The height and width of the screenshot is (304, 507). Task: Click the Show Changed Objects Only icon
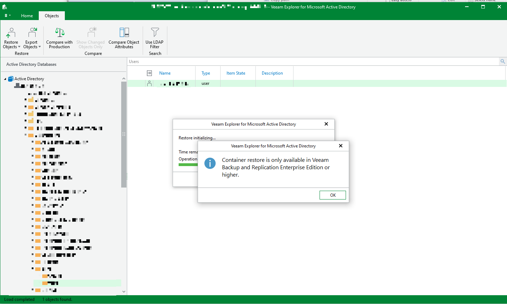point(92,33)
